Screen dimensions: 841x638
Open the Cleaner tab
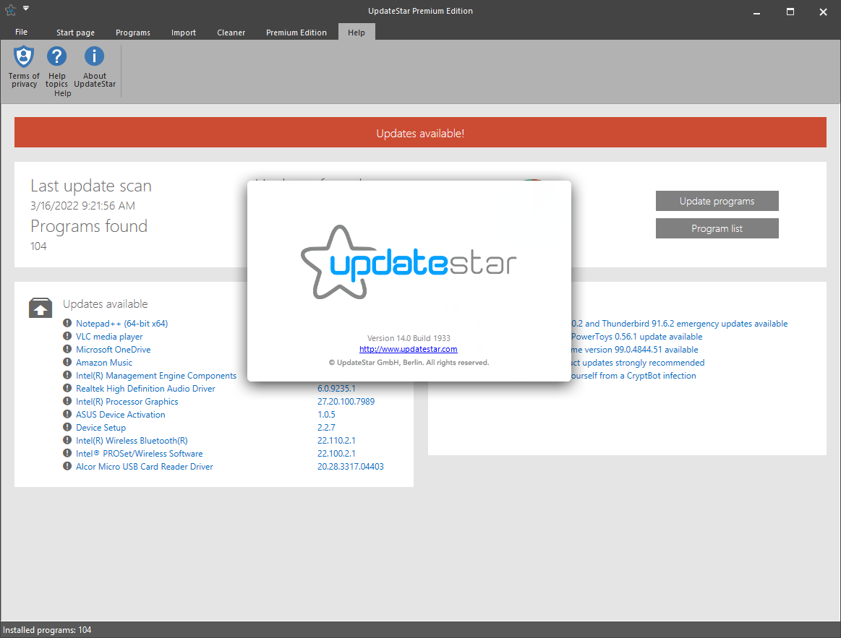231,33
